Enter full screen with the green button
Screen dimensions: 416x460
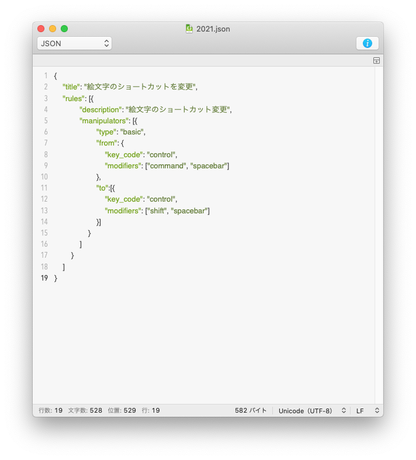(x=64, y=29)
